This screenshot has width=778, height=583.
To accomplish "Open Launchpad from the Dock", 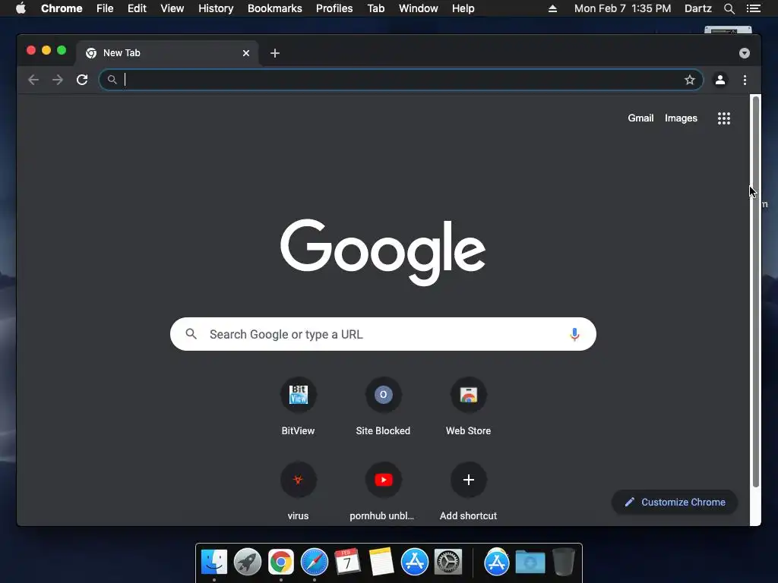I will pos(247,563).
